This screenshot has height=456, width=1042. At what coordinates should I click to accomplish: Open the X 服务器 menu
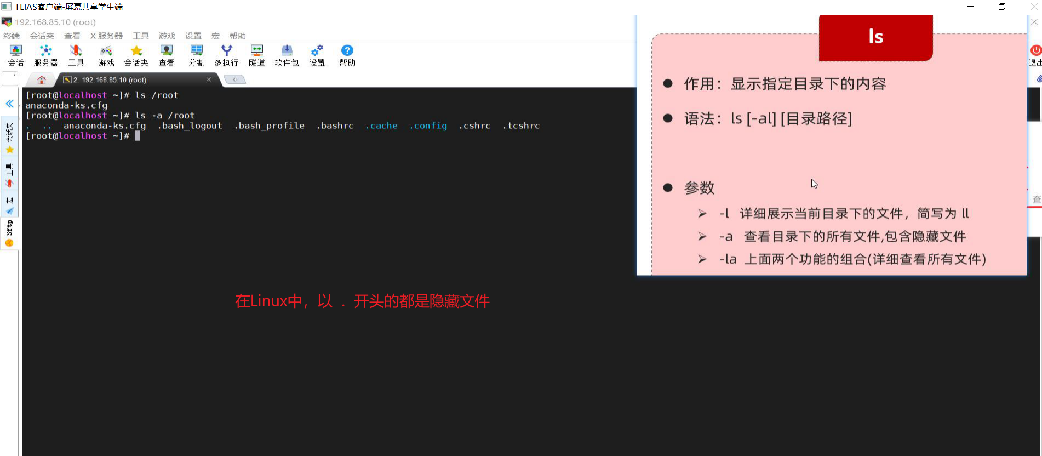coord(106,36)
